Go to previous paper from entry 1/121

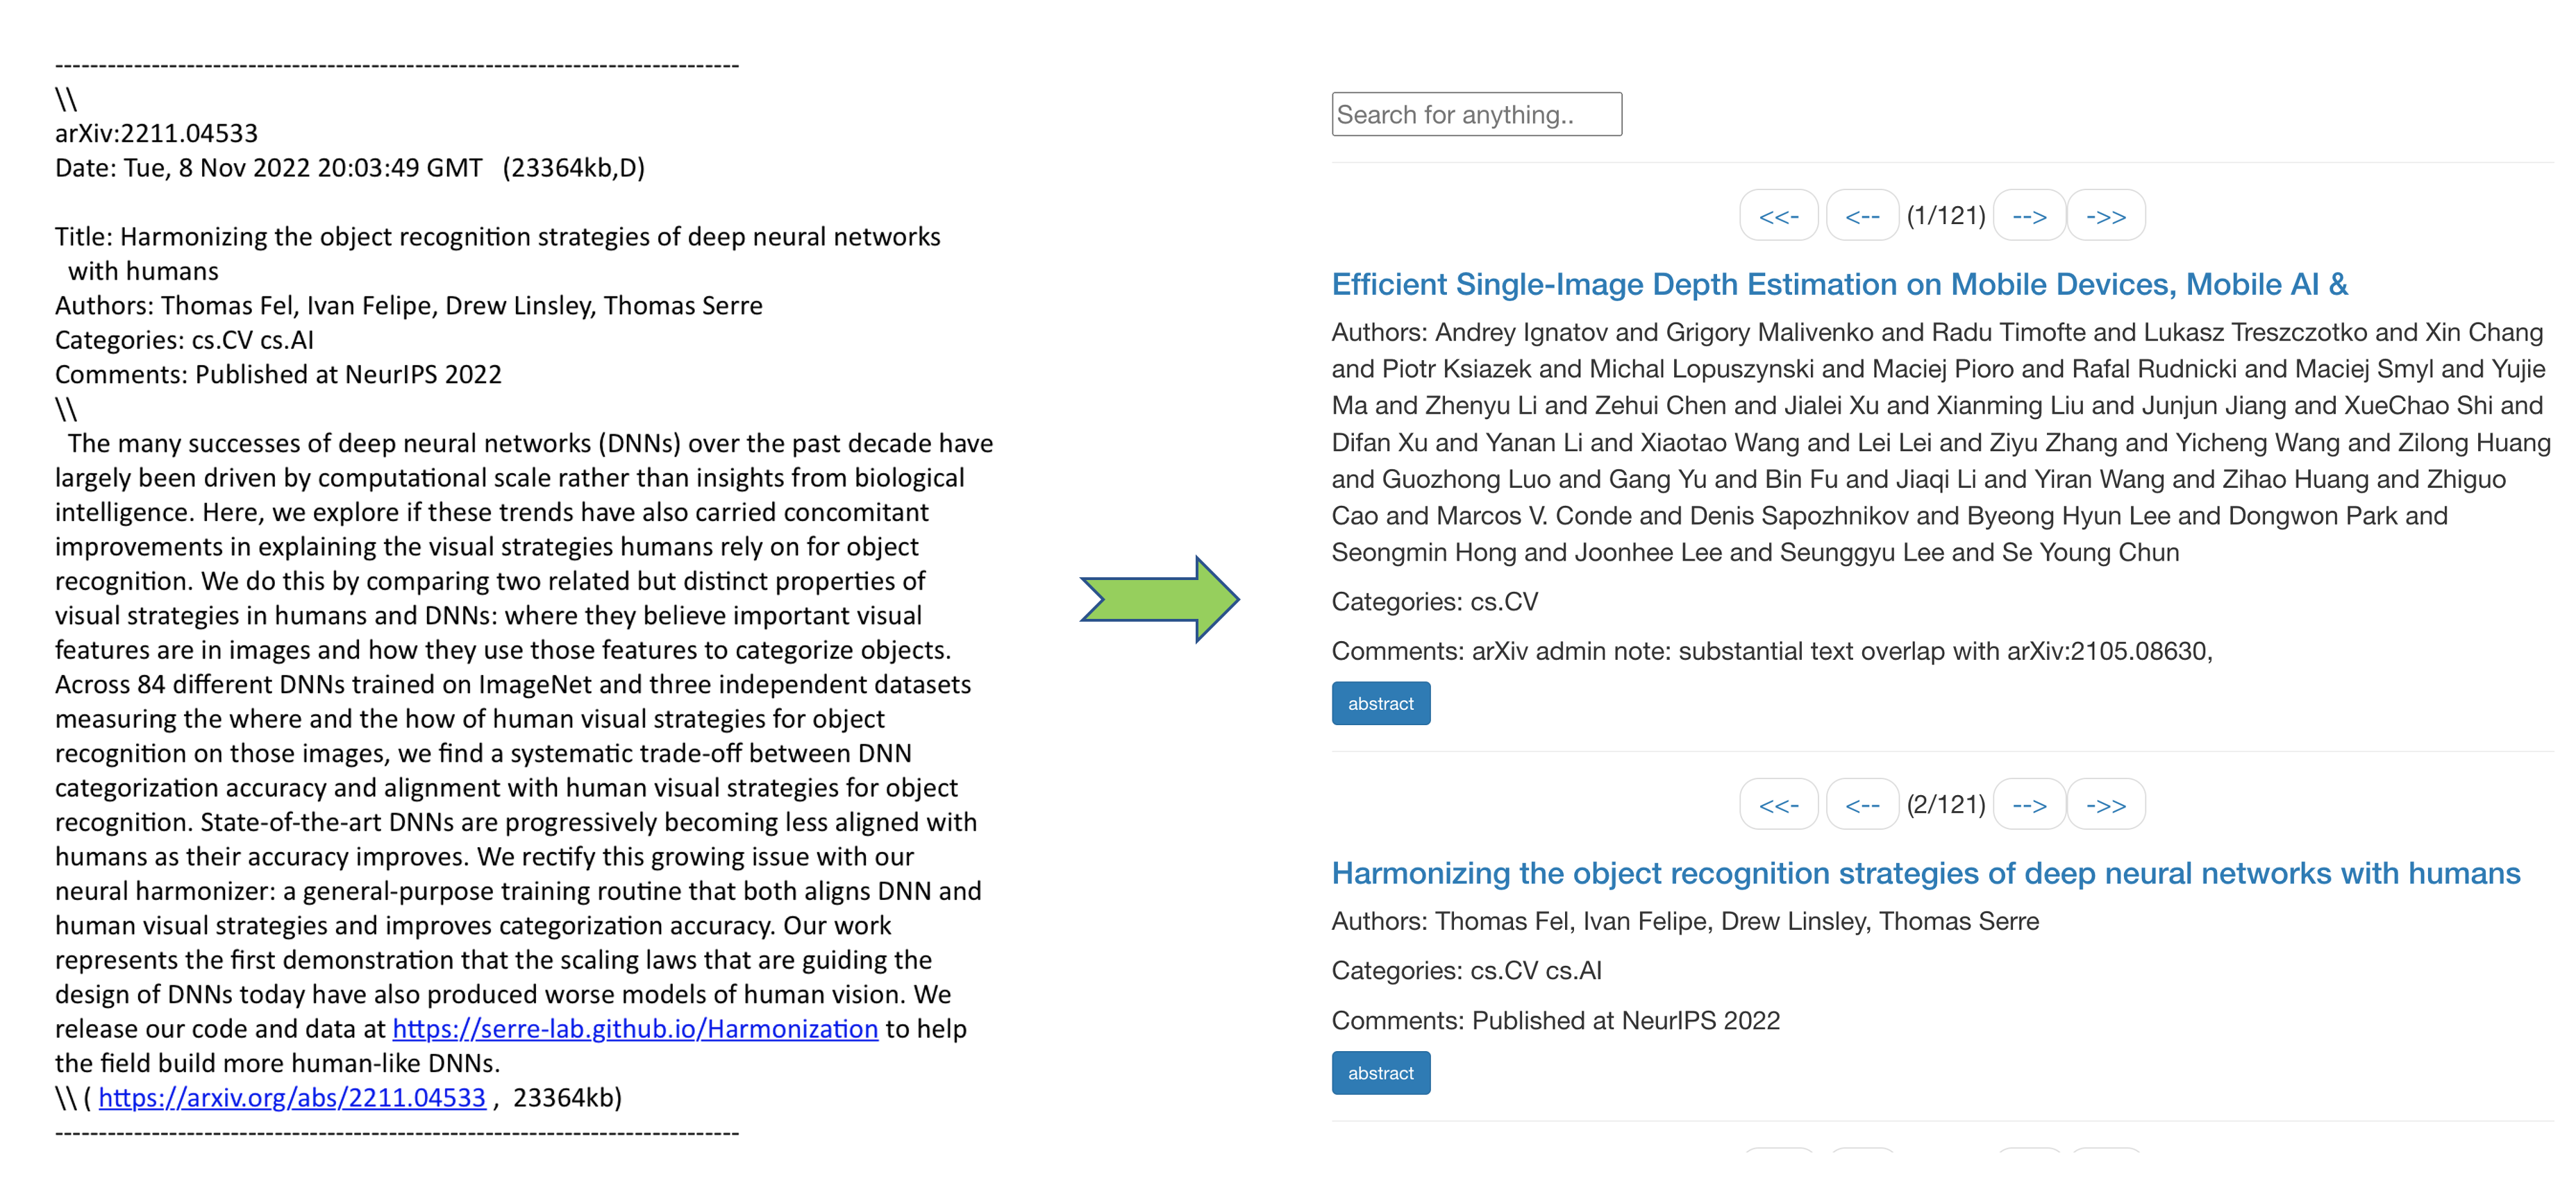[x=1862, y=216]
